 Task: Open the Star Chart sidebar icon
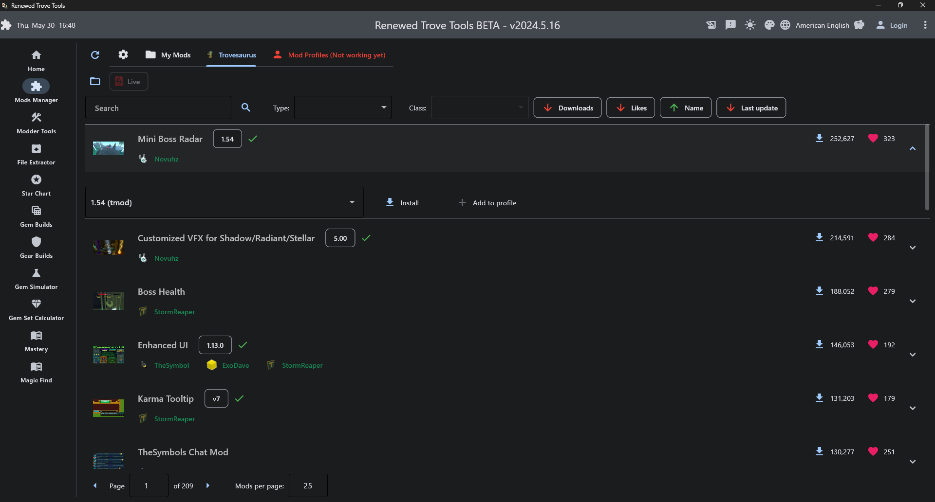click(x=36, y=180)
